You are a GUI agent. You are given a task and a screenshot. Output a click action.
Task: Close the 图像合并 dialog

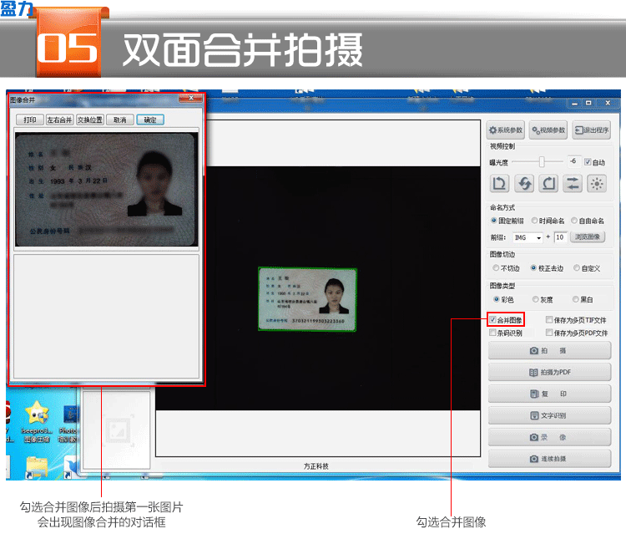[191, 98]
